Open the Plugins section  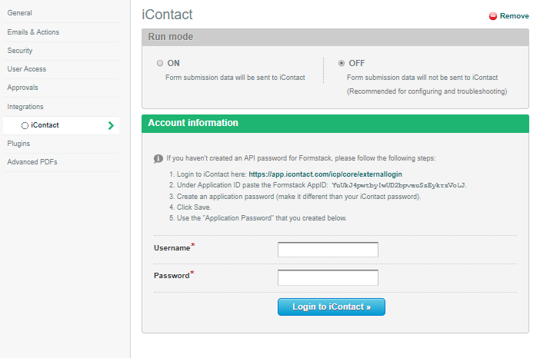(x=19, y=144)
